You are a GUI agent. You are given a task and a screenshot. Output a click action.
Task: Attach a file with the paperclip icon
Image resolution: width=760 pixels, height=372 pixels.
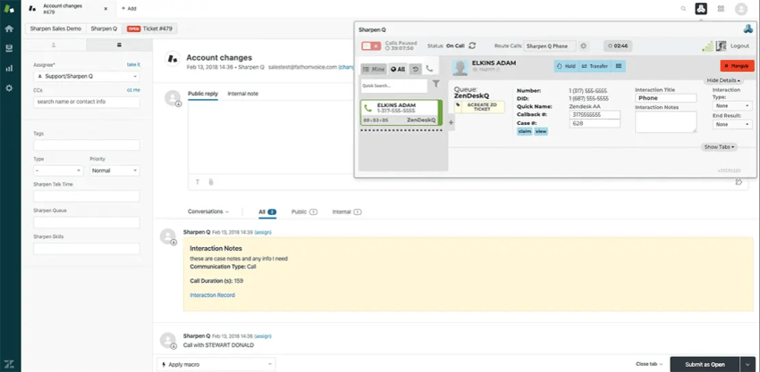(x=211, y=182)
